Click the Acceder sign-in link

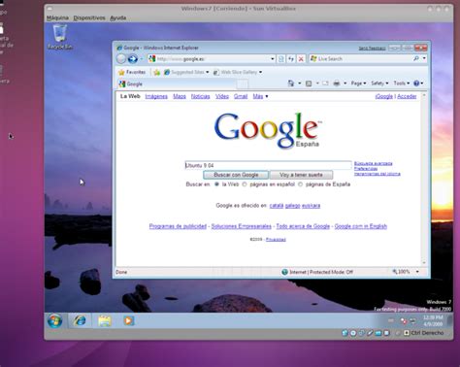(x=407, y=96)
